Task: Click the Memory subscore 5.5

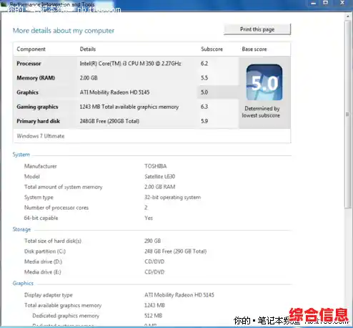Action: tap(204, 78)
